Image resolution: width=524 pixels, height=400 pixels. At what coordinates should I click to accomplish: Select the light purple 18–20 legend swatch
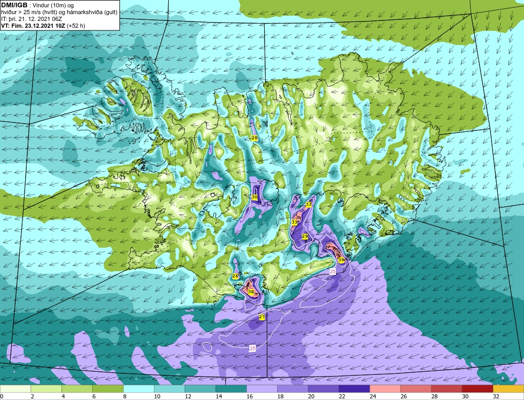tap(293, 389)
